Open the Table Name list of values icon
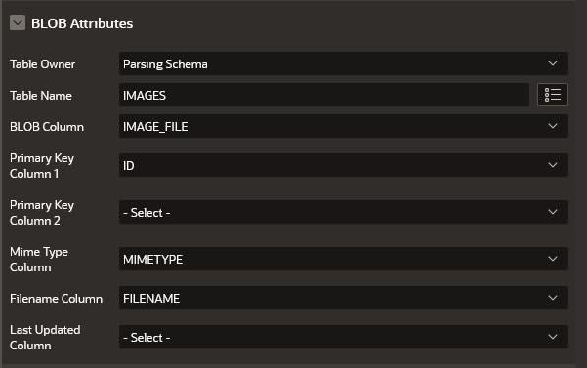587x368 pixels. point(553,95)
